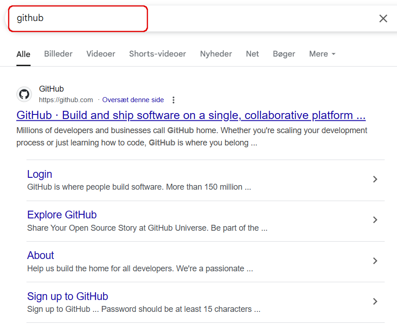Screen dimensions: 397x326
Task: Click the GitHub site name above the URL
Action: [52, 89]
